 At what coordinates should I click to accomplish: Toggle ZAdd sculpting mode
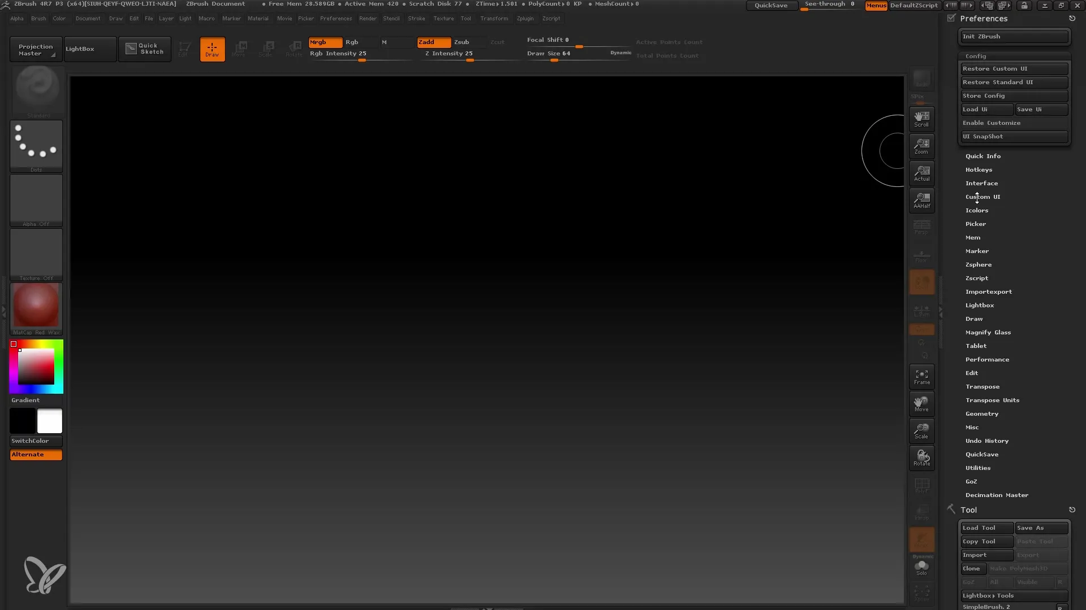pos(432,41)
